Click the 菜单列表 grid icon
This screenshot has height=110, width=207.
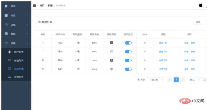[9, 69]
